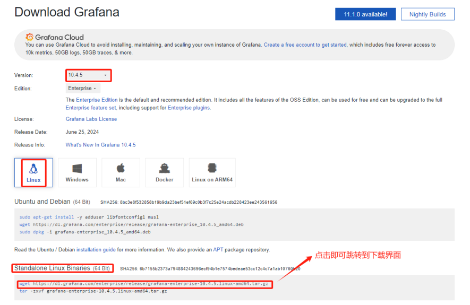
Task: Click the Grafana Cloud logo icon
Action: click(29, 37)
